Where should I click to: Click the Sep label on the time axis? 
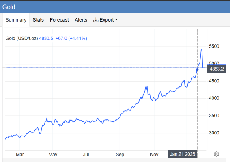(x=120, y=155)
